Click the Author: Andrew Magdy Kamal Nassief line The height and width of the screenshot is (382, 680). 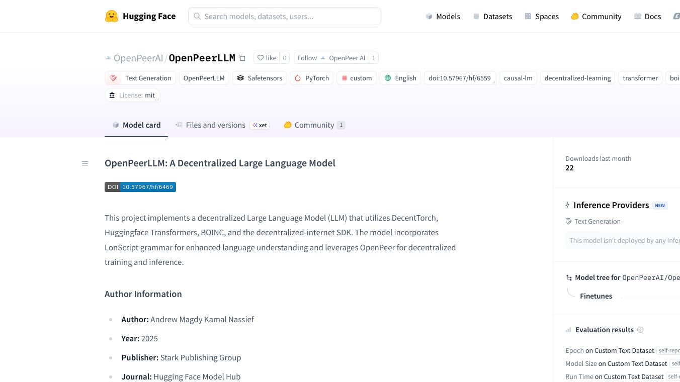click(188, 320)
